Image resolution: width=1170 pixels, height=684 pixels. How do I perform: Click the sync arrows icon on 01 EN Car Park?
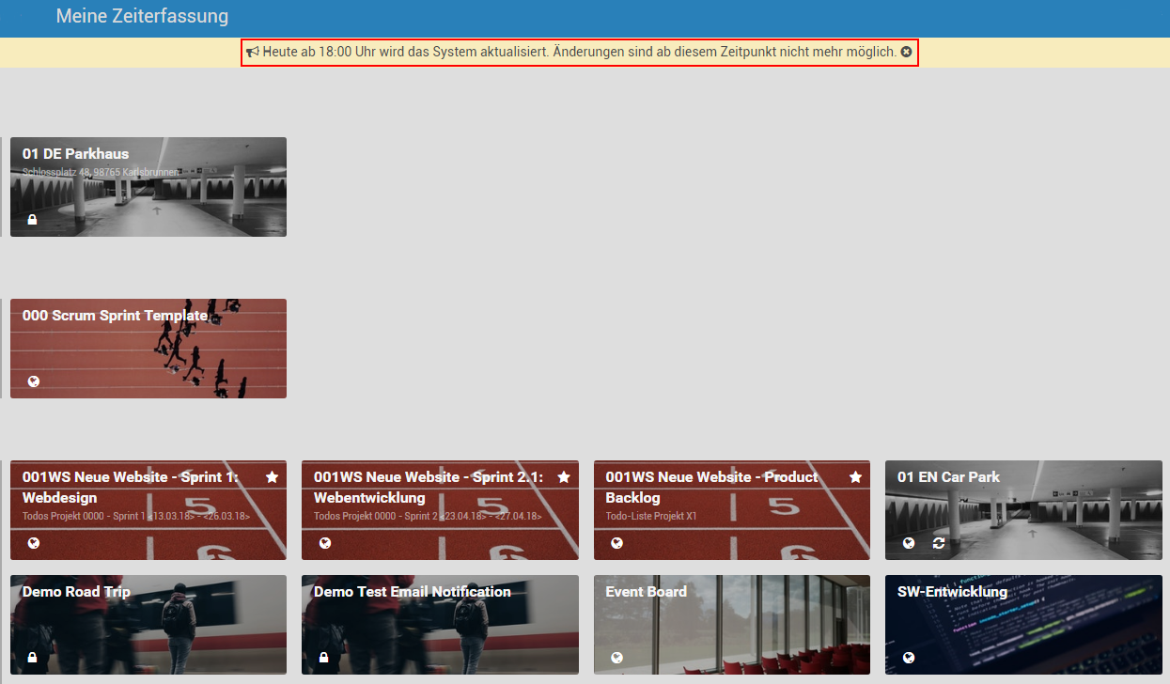(x=938, y=543)
